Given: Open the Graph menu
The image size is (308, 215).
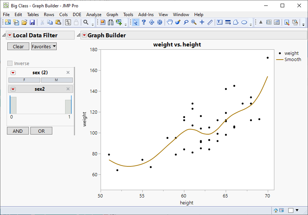Looking at the screenshot, I should [x=112, y=15].
